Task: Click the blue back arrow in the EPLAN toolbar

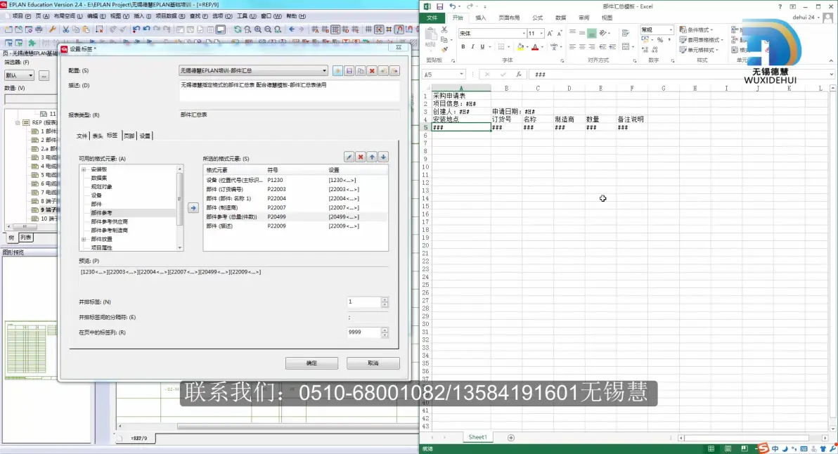Action: pyautogui.click(x=292, y=30)
